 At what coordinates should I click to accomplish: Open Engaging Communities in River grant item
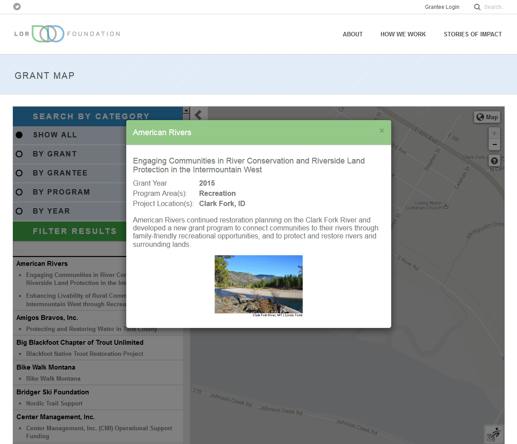pyautogui.click(x=76, y=279)
